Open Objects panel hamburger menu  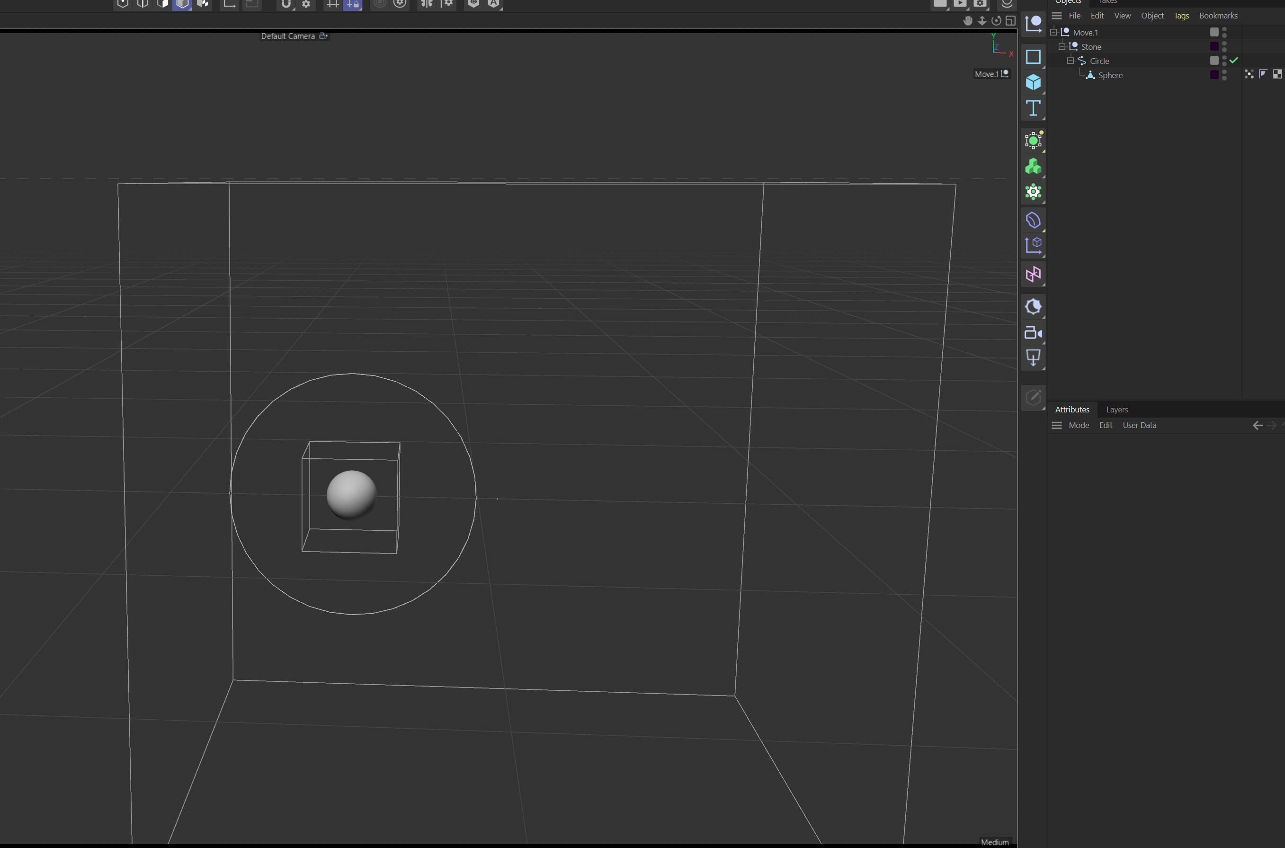(1057, 16)
